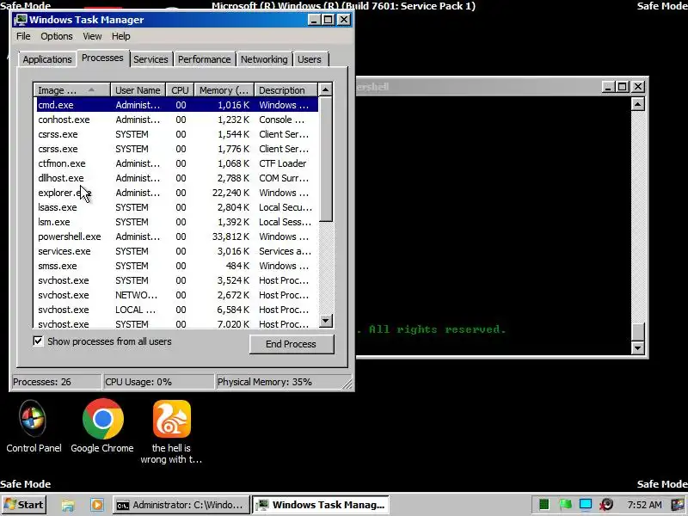Viewport: 688px width, 516px height.
Task: Sort by User Name column header
Action: tap(138, 90)
